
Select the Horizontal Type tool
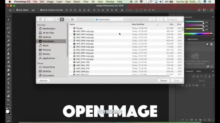tap(8, 83)
